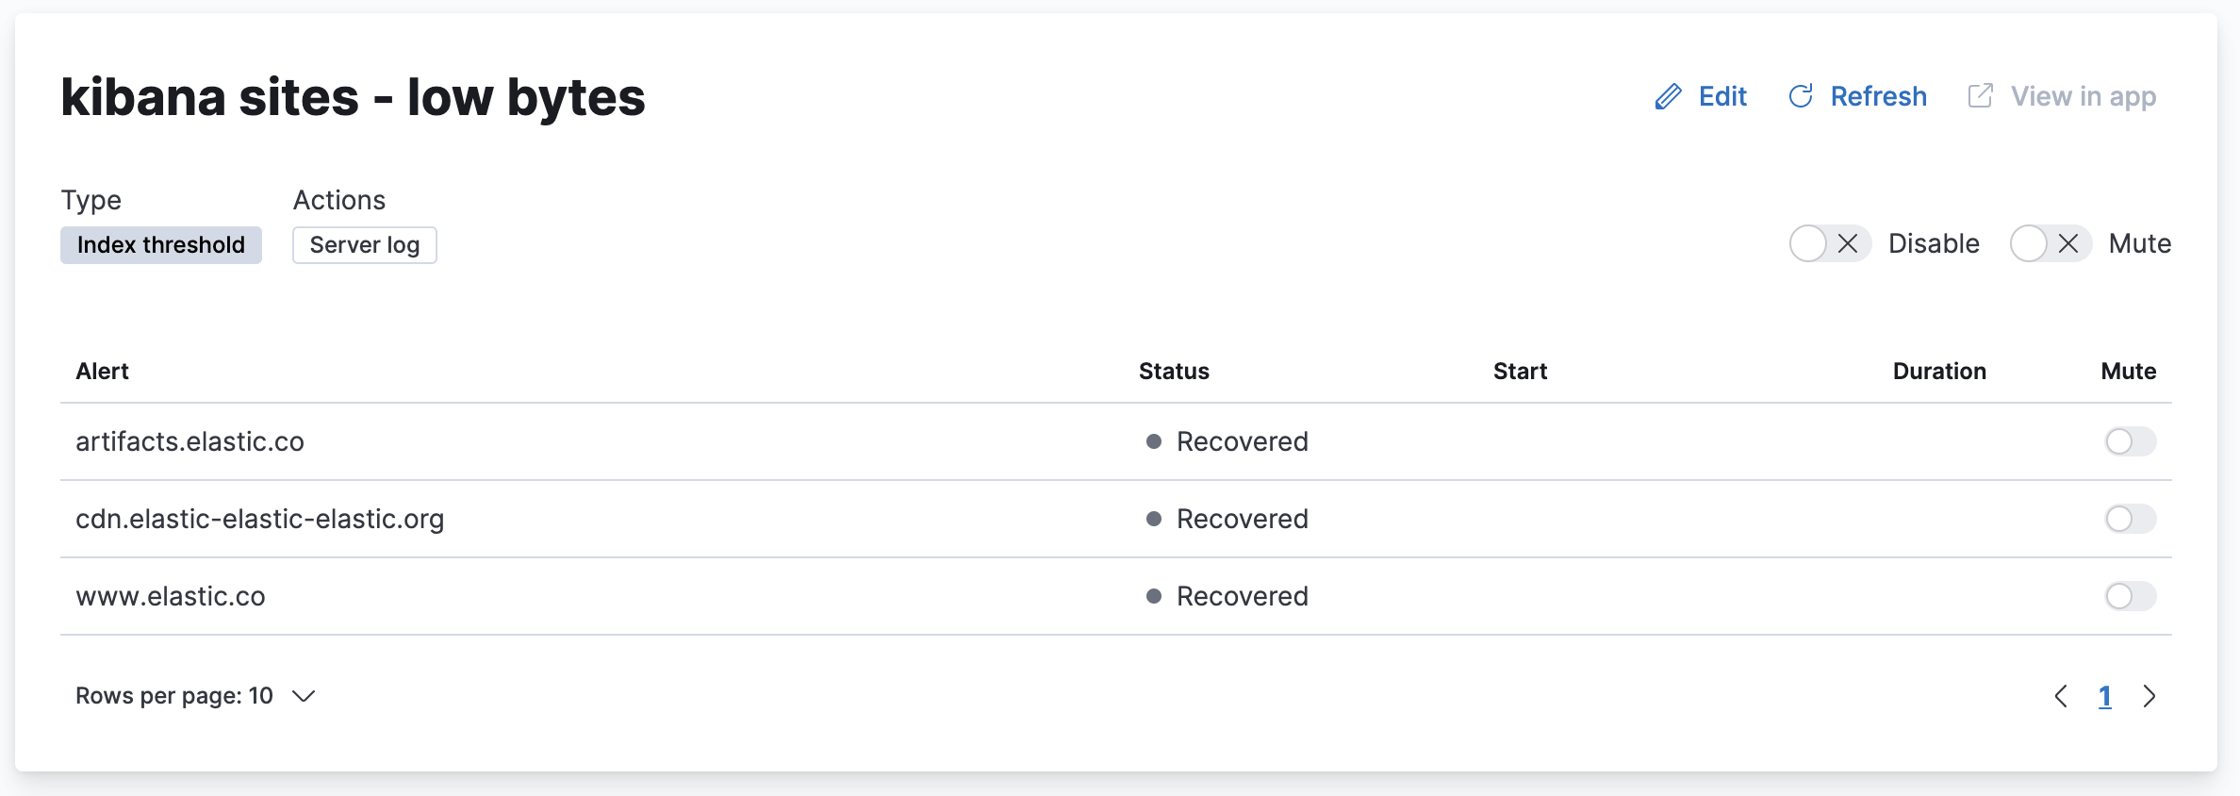Turn on the Mute toggle switch
Screen dimensions: 2240x796
point(2027,243)
